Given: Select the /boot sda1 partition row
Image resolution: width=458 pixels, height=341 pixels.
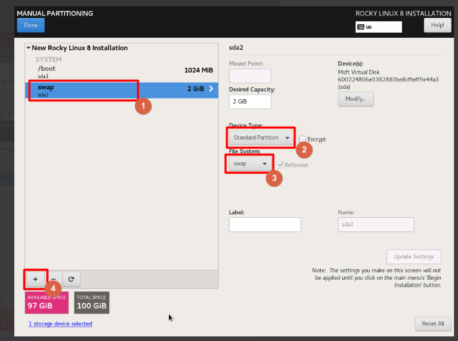Looking at the screenshot, I should point(121,72).
